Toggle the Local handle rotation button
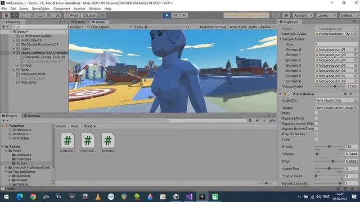Viewport: 360px width, 202px height. pos(89,15)
